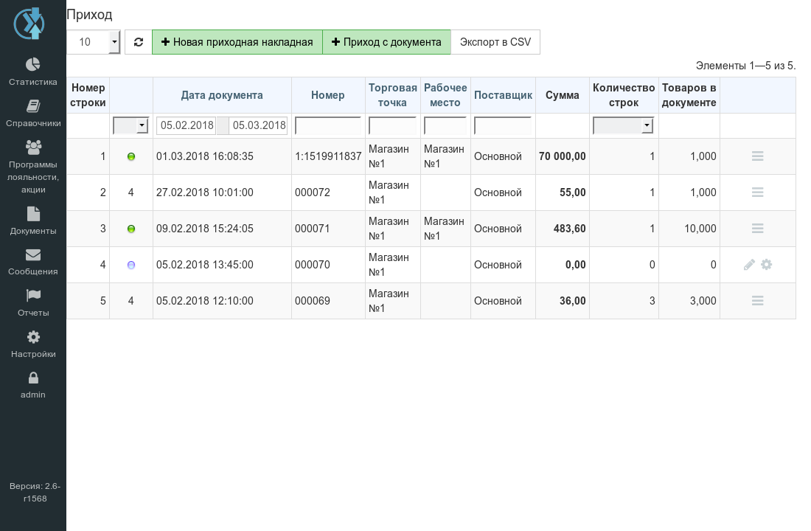811x531 pixels.
Task: Click the Номер filter input field
Action: tap(328, 125)
